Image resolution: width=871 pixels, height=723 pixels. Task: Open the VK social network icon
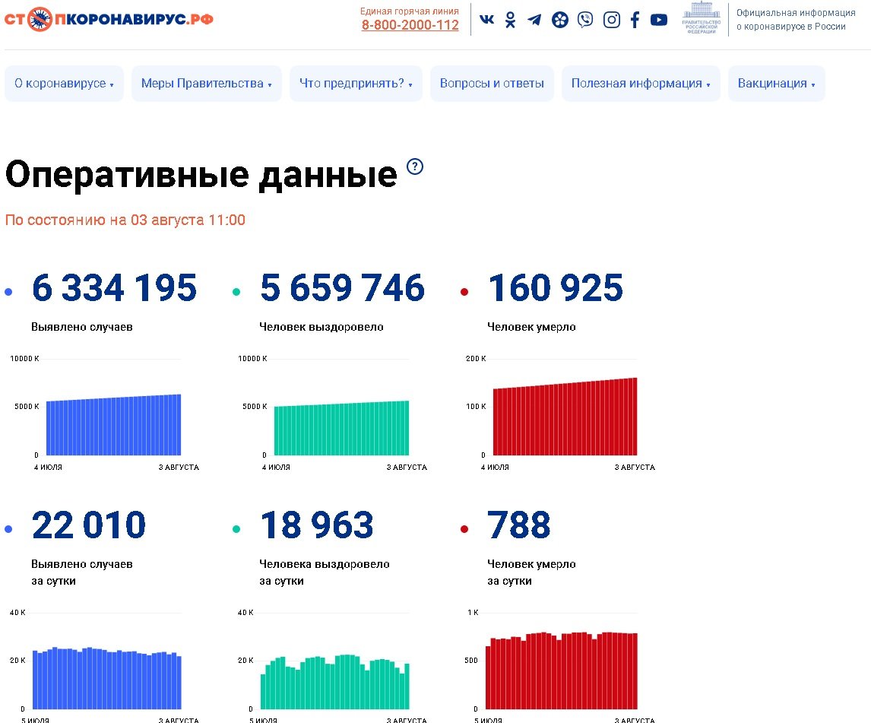coord(487,20)
